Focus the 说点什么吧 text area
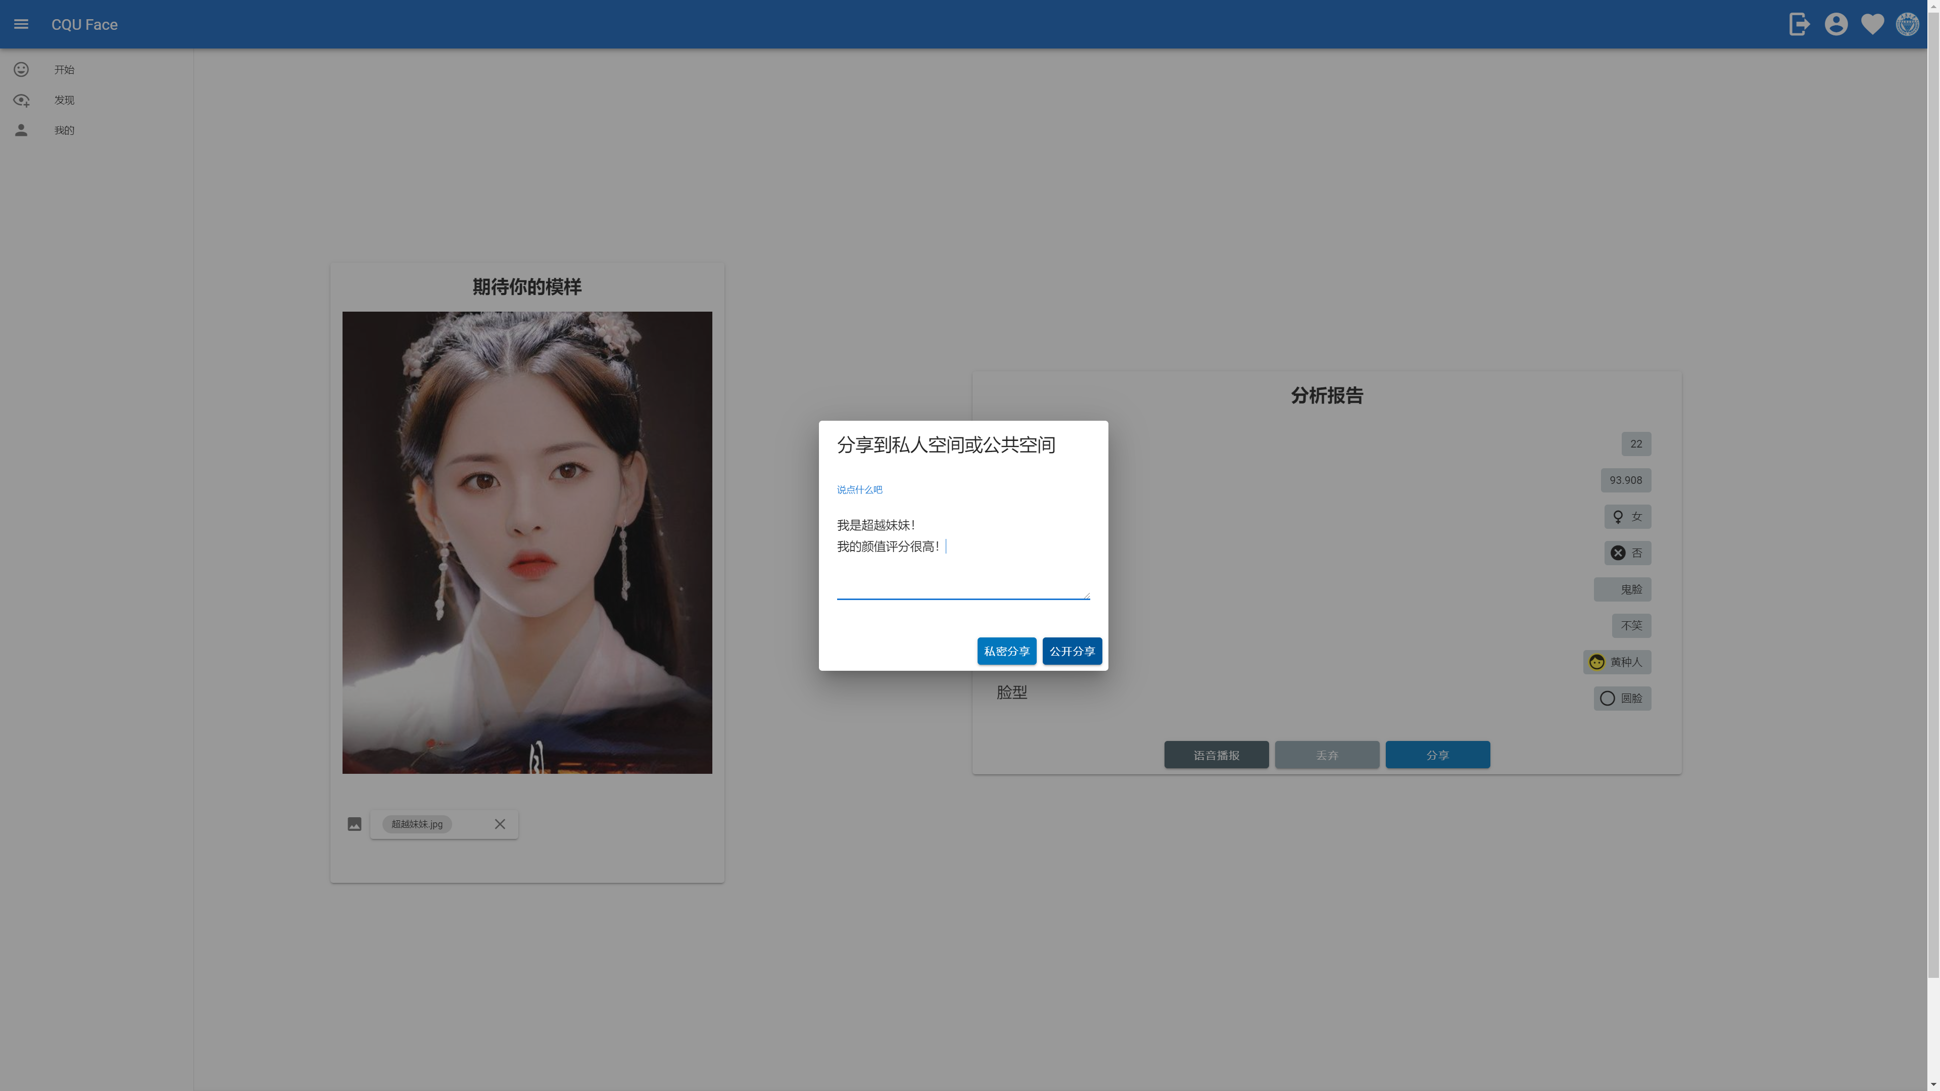 point(963,556)
